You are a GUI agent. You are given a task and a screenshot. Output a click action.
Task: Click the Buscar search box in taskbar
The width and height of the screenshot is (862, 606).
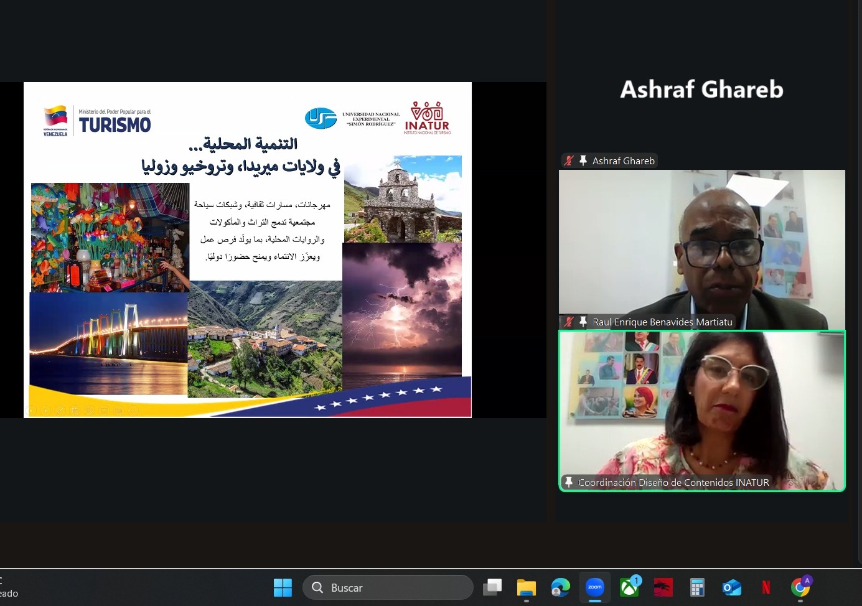pos(388,587)
